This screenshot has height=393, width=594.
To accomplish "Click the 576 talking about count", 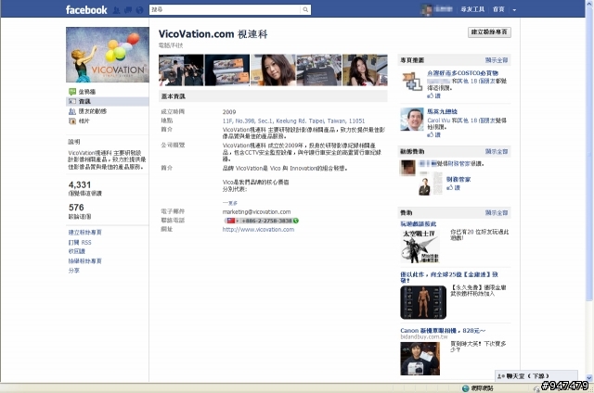I will point(76,208).
